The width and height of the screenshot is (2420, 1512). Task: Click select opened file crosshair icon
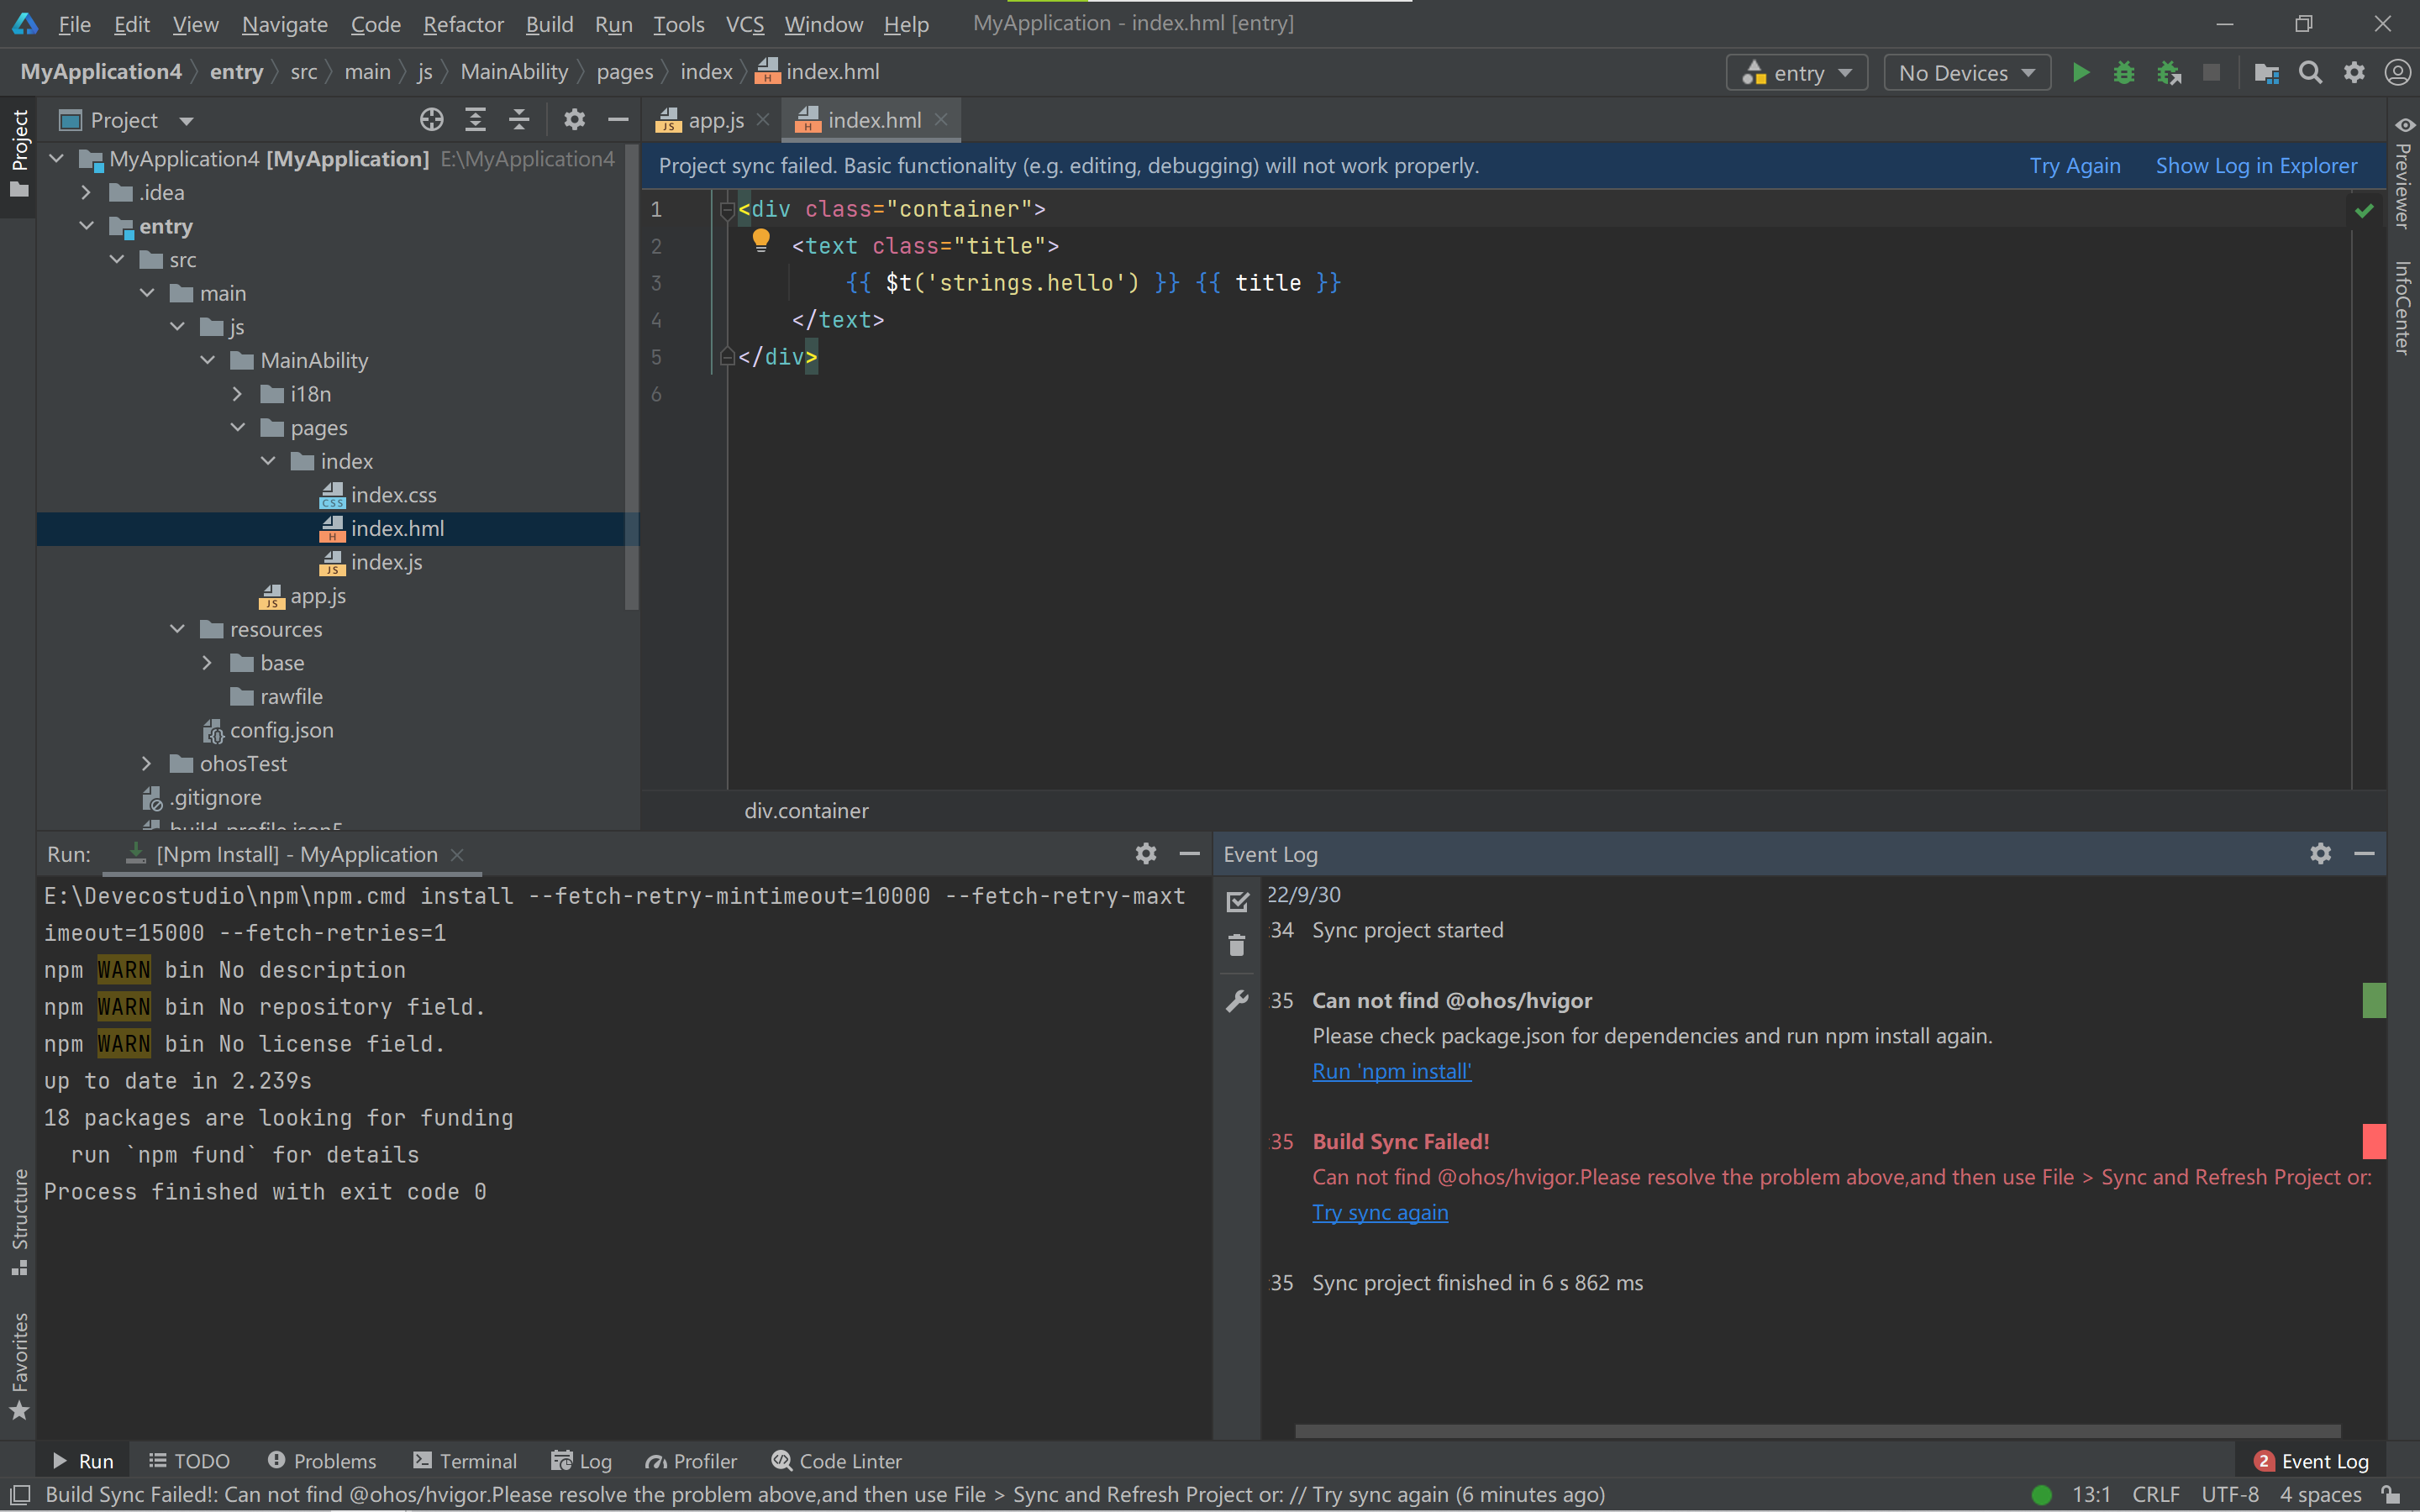coord(431,120)
